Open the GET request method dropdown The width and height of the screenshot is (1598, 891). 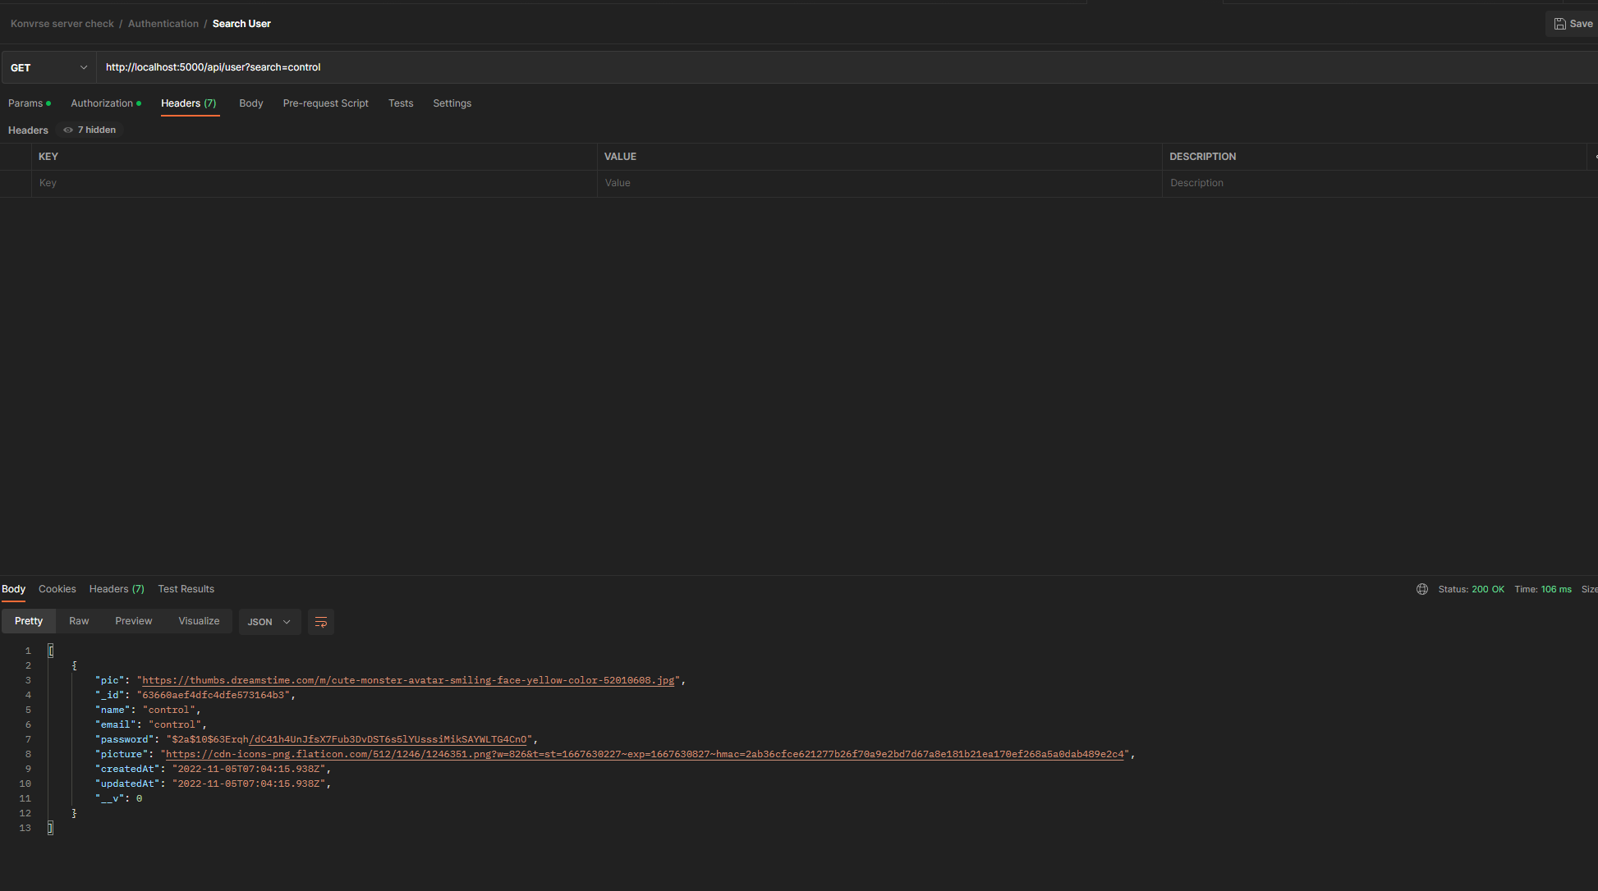point(48,67)
